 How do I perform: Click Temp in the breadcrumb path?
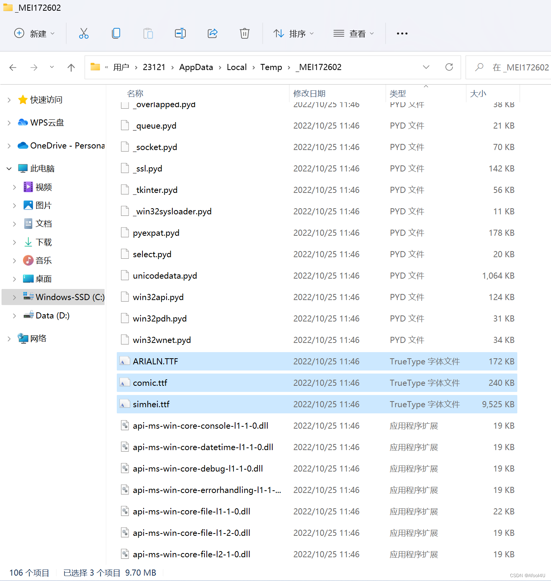[271, 67]
